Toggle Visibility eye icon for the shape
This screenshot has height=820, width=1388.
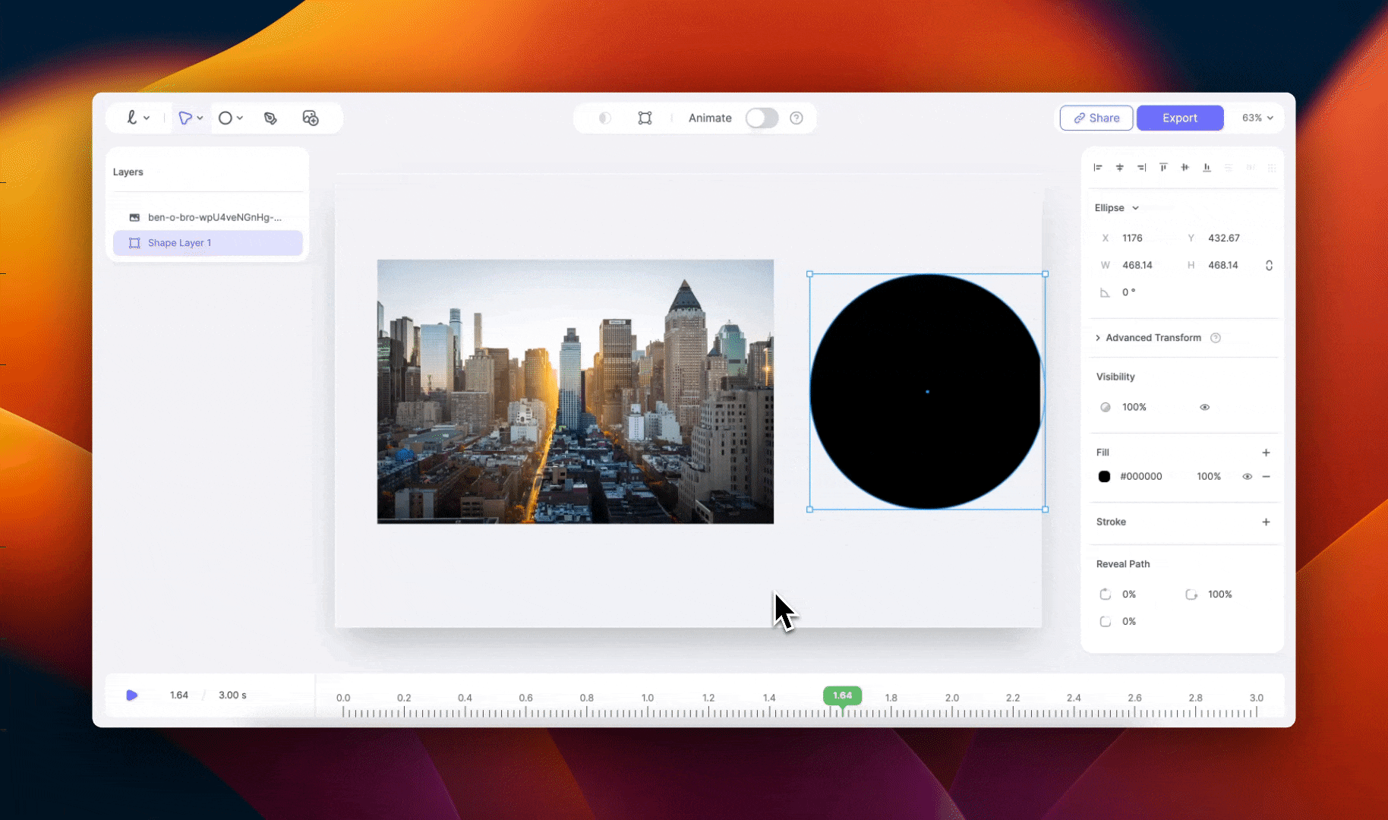[x=1204, y=407]
